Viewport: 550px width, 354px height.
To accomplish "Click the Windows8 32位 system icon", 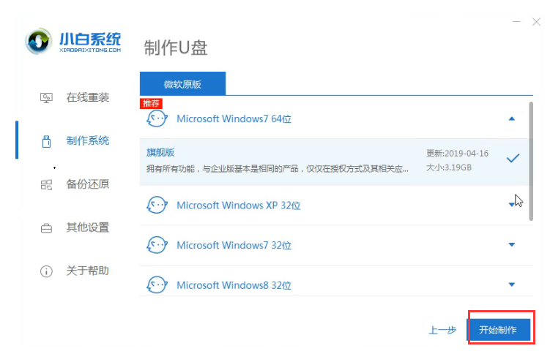I will 157,285.
